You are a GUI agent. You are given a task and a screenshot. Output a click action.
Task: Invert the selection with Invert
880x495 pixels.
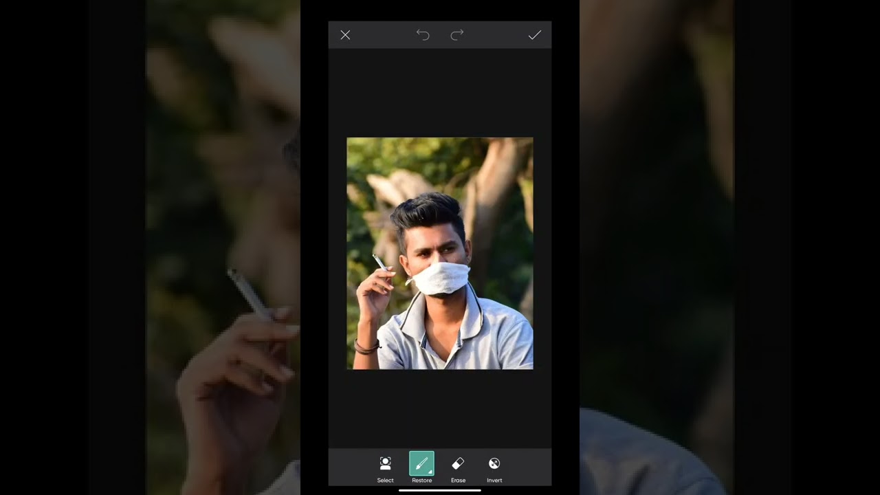coord(494,469)
